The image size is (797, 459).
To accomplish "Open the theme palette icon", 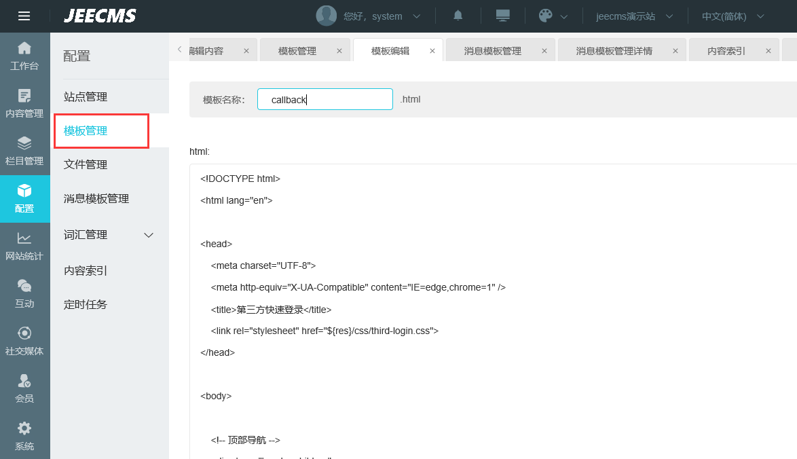I will (x=545, y=16).
